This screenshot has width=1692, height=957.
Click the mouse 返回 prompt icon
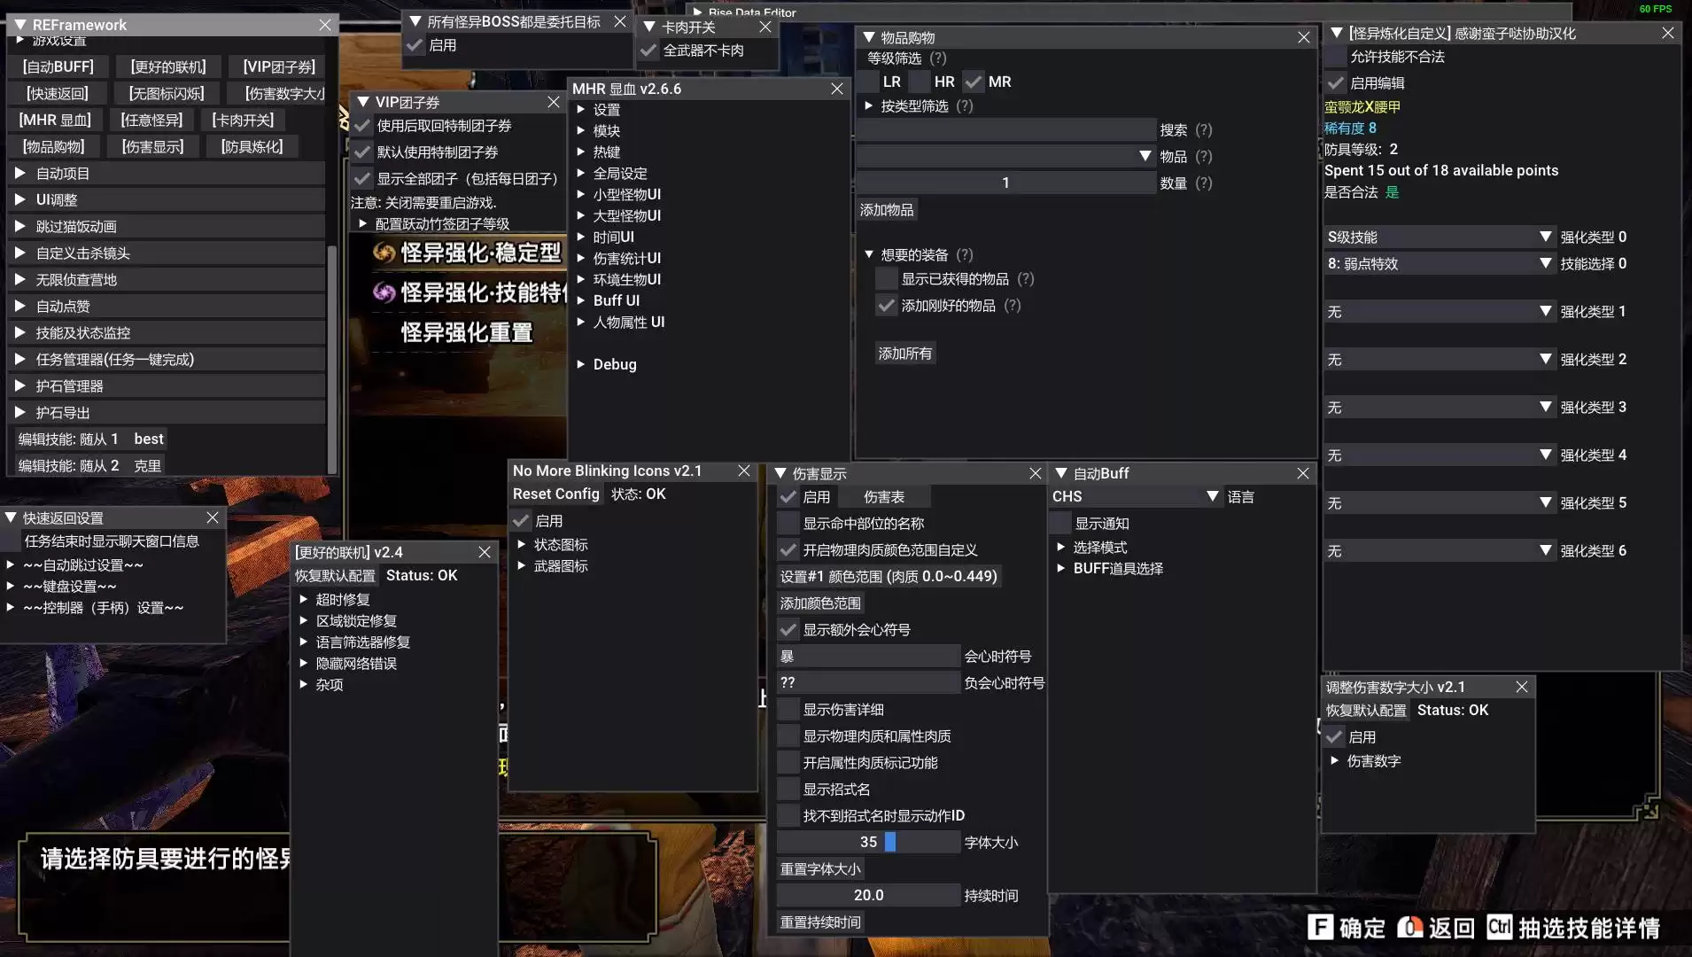click(1409, 928)
